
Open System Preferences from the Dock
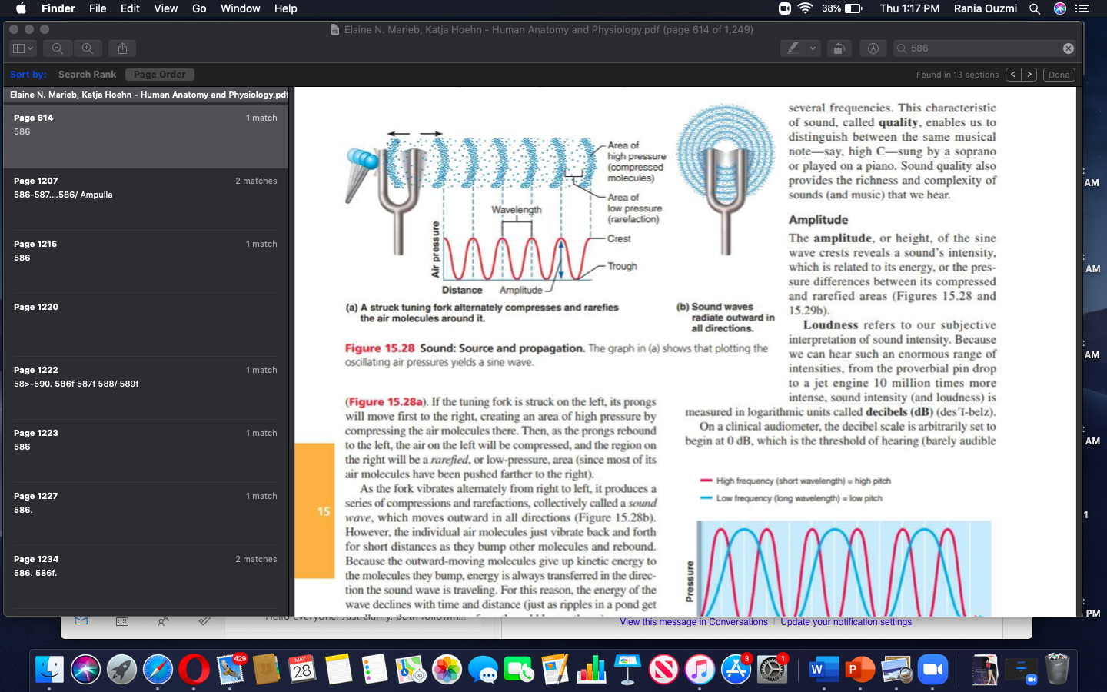[x=772, y=670]
